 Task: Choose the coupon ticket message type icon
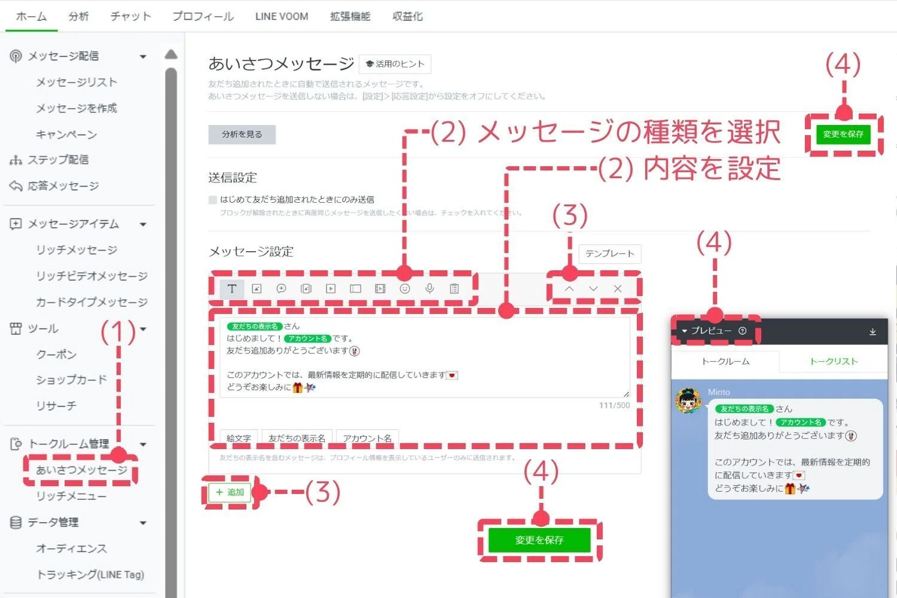(x=355, y=289)
